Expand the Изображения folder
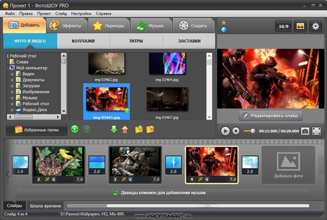The image size is (327, 220). click(12, 92)
